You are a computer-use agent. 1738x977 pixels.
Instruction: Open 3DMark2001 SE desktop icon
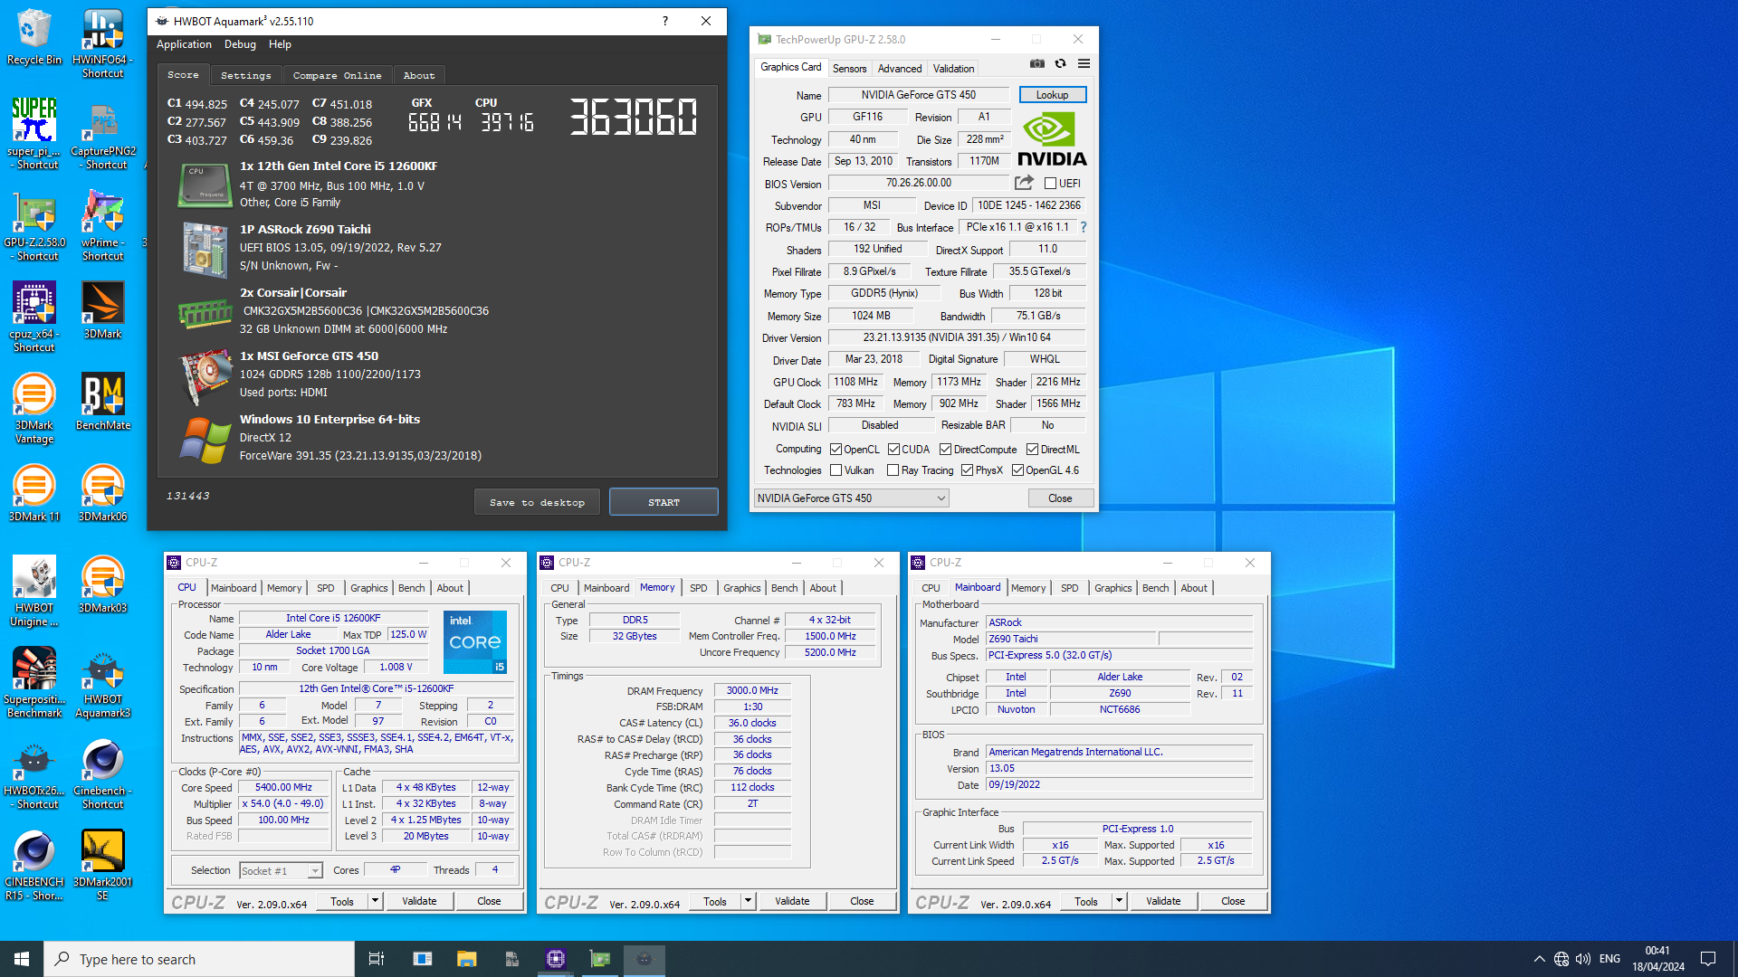pyautogui.click(x=102, y=865)
